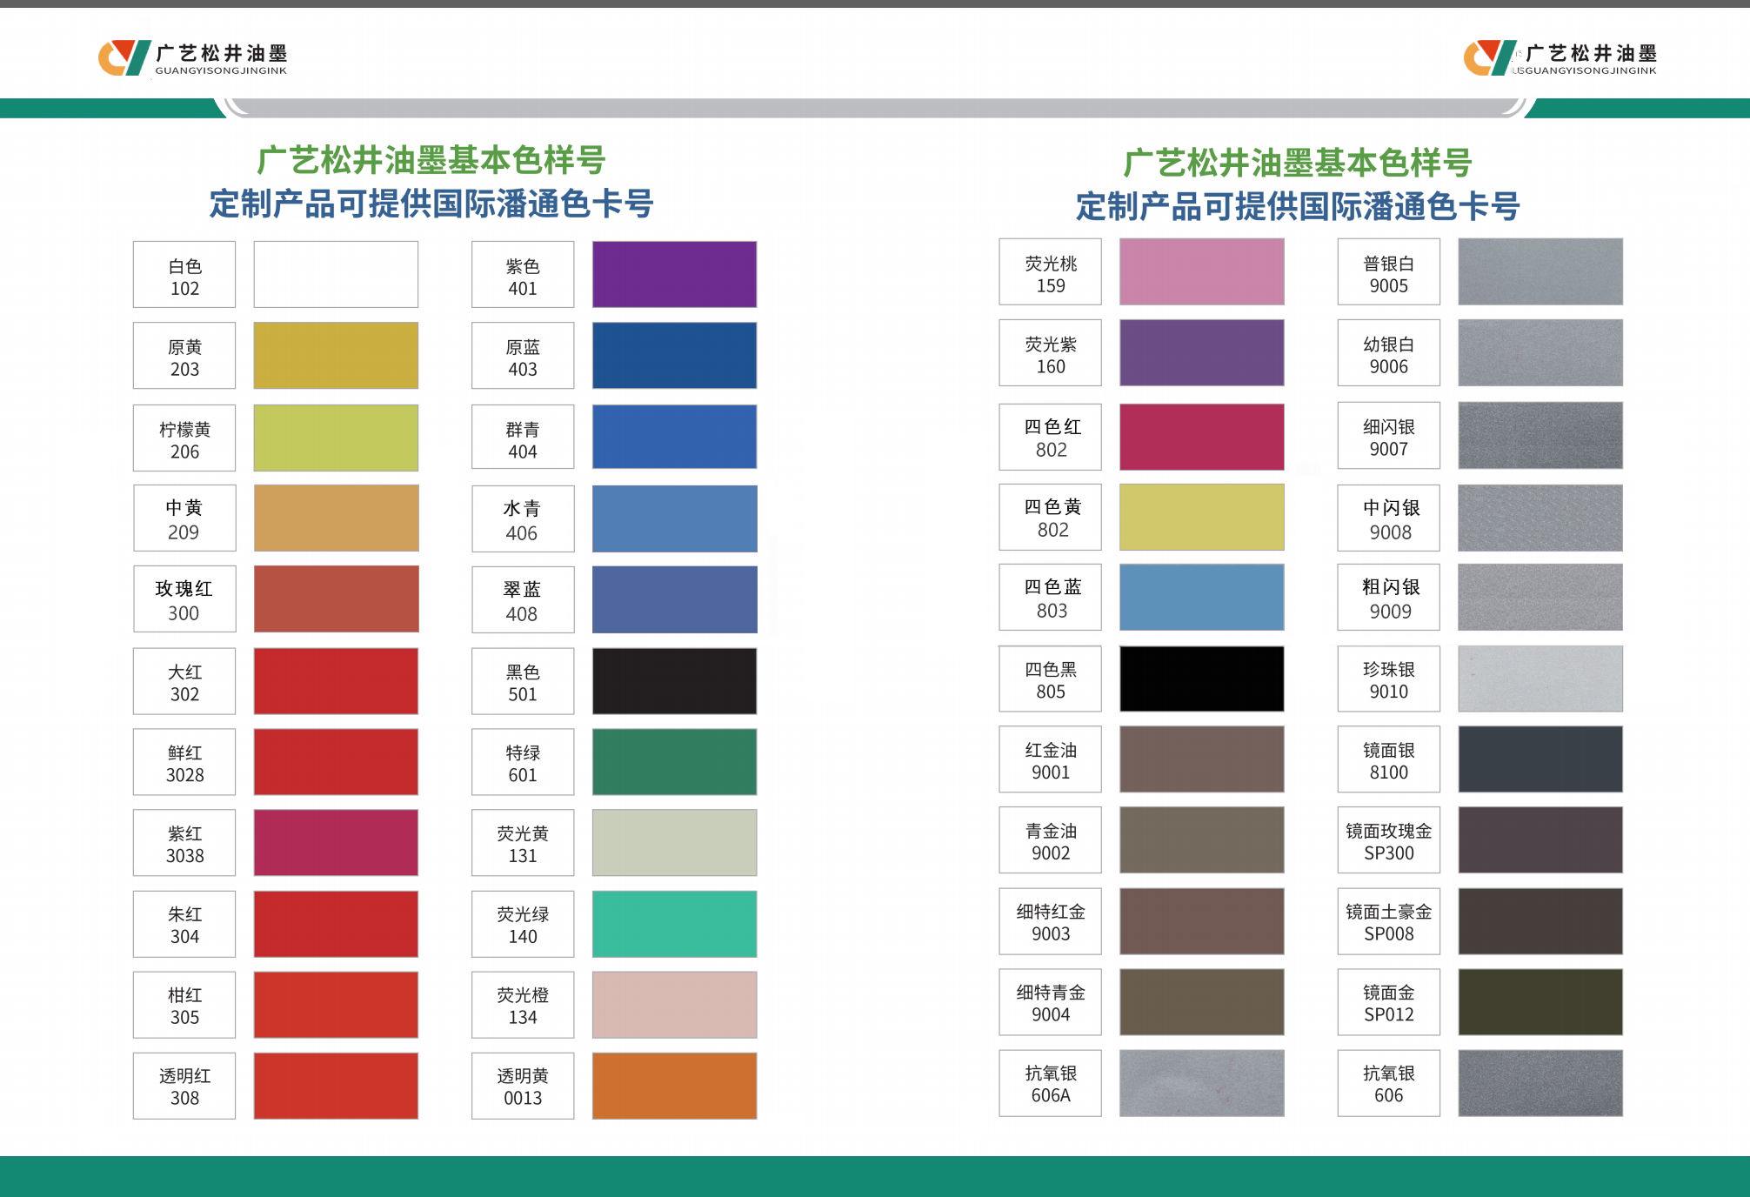The width and height of the screenshot is (1750, 1197).
Task: Pick the 特绿 601 green swatch
Action: [674, 762]
